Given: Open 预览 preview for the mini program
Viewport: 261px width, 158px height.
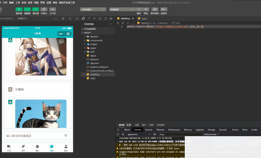Looking at the screenshot, I should 146,9.
